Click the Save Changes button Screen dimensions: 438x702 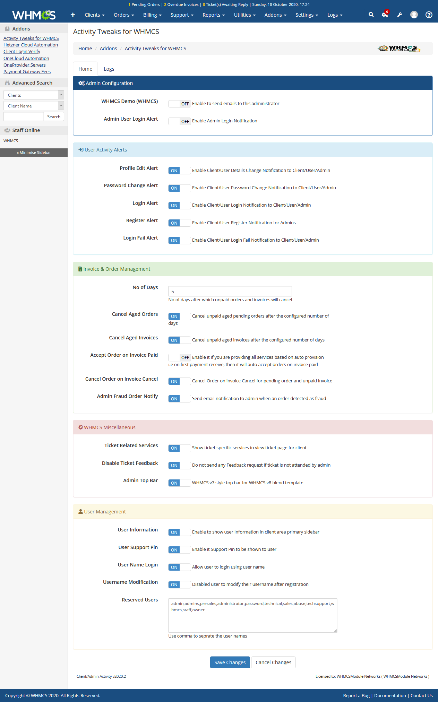pos(230,662)
